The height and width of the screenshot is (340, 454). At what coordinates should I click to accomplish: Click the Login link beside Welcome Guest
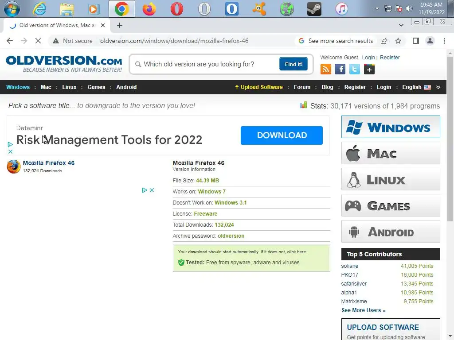coord(368,58)
